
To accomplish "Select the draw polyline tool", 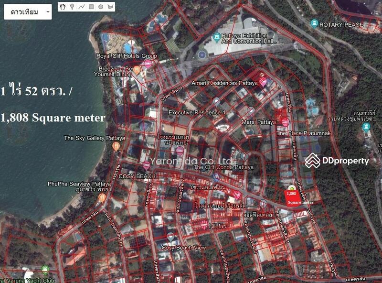I will pos(82,7).
